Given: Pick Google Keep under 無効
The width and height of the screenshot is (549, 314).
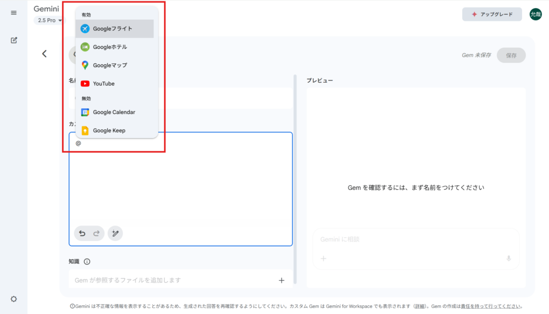Looking at the screenshot, I should [115, 131].
